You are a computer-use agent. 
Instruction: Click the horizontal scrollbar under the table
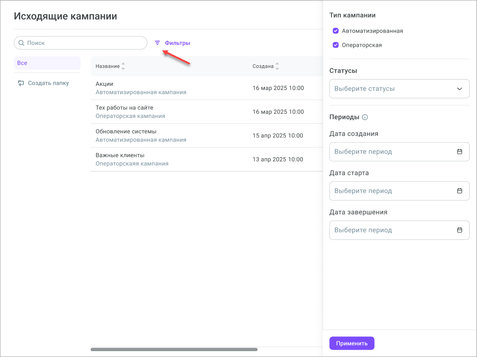pos(174,349)
